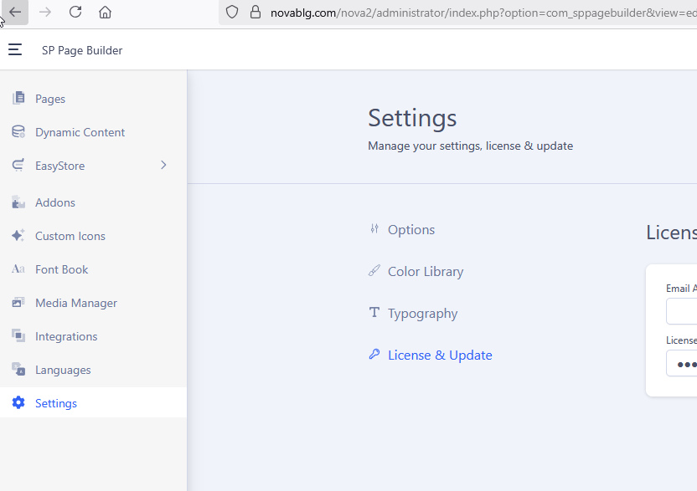Click the Languages sidebar icon

point(18,370)
